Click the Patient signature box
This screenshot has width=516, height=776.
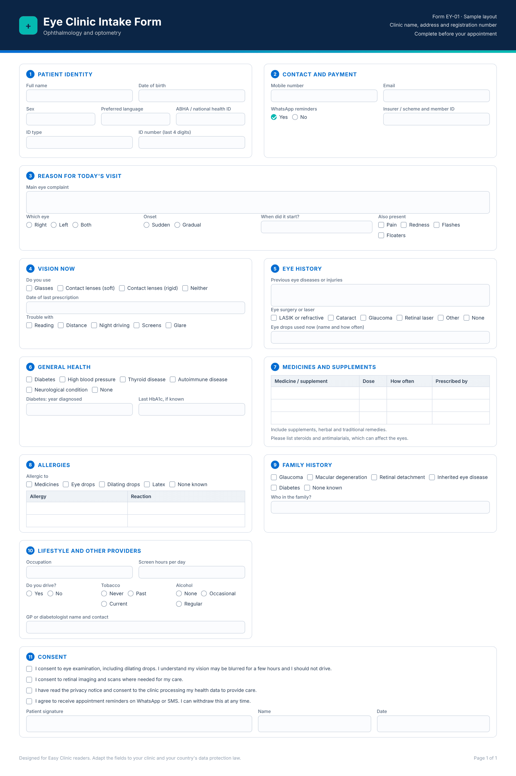click(139, 724)
